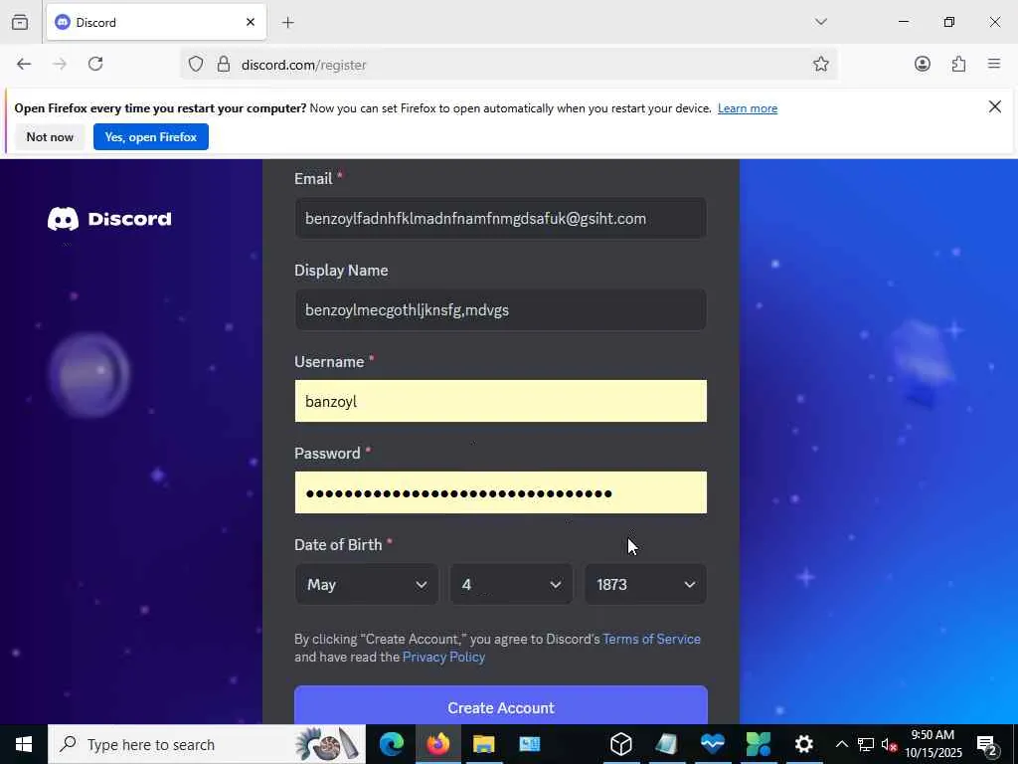Screen dimensions: 1018x764
Task: Click the cube icon in the taskbar
Action: coord(620,744)
